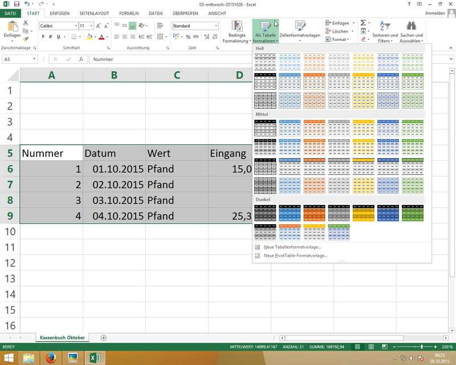Click the AutoSumme sigma icon
This screenshot has width=456, height=365.
click(364, 23)
